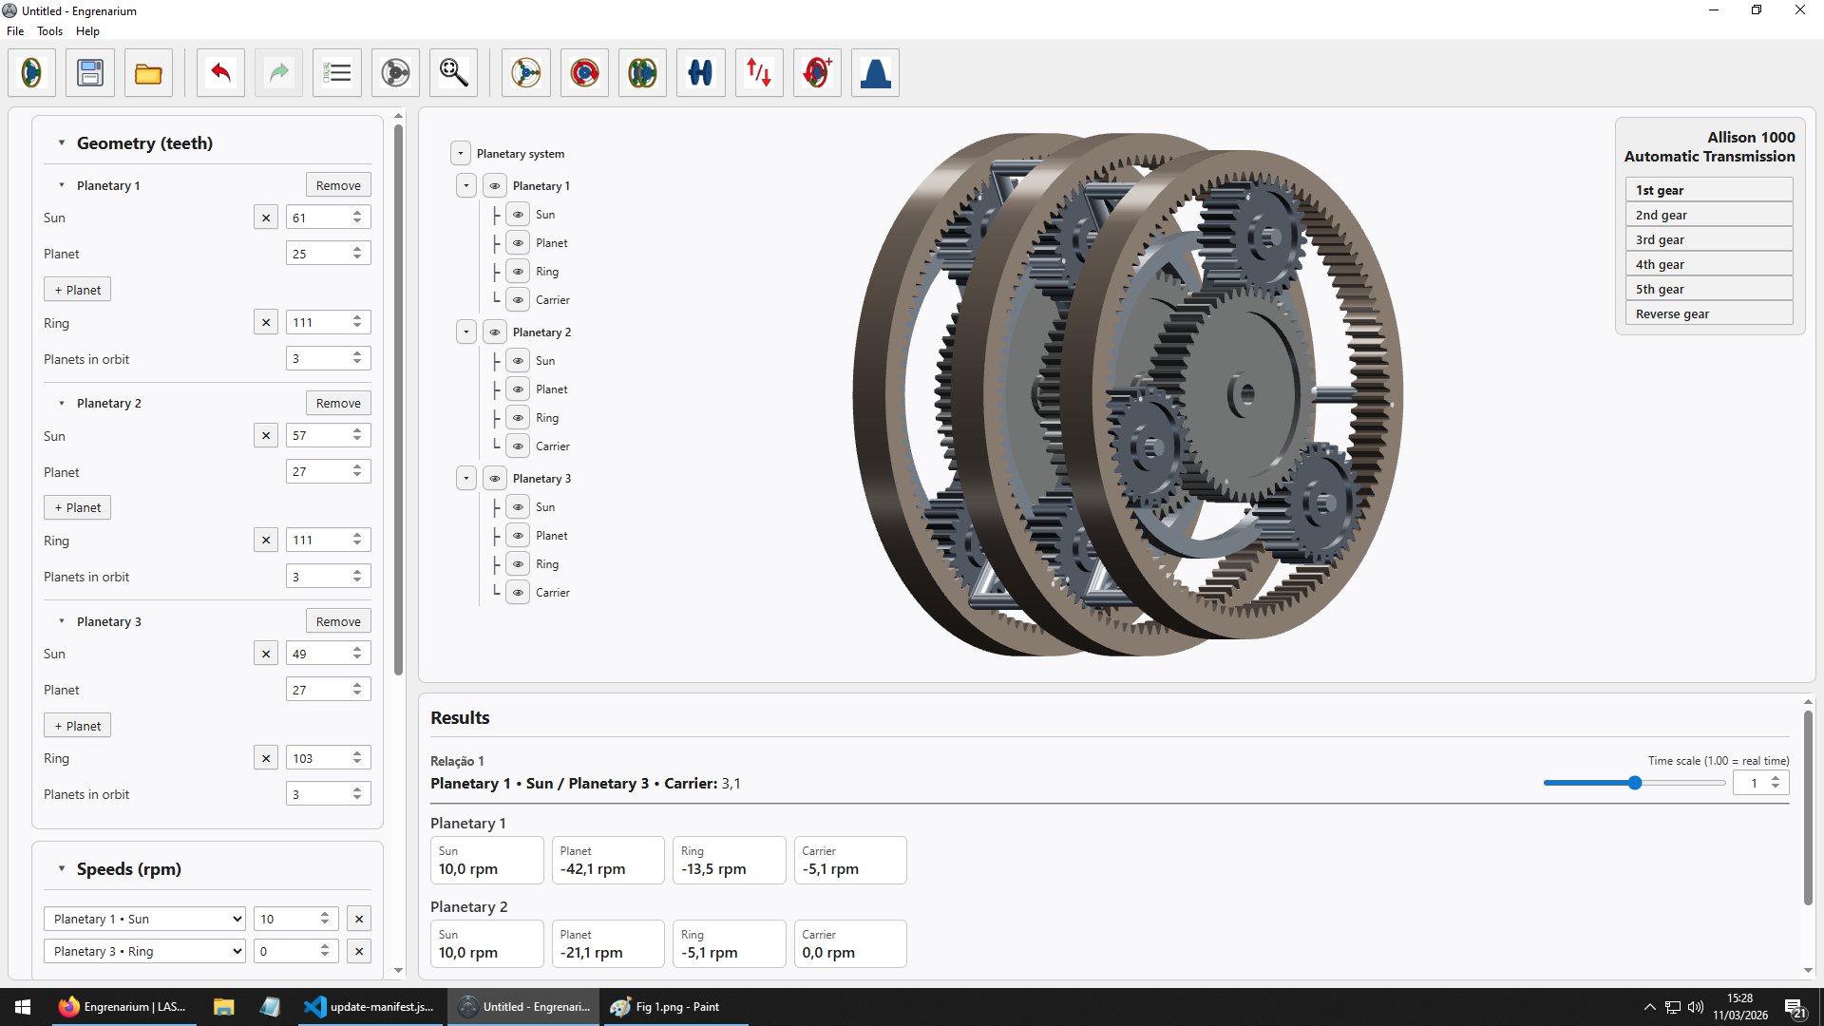Click the blue gear tooth profile icon

tap(875, 73)
